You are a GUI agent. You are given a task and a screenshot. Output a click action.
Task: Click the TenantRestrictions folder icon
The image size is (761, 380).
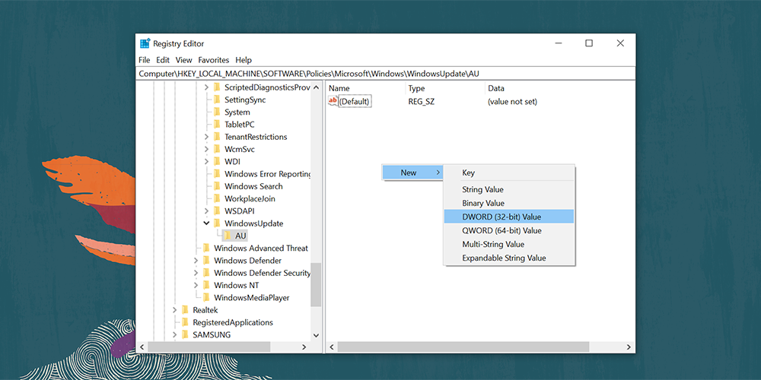click(x=217, y=137)
